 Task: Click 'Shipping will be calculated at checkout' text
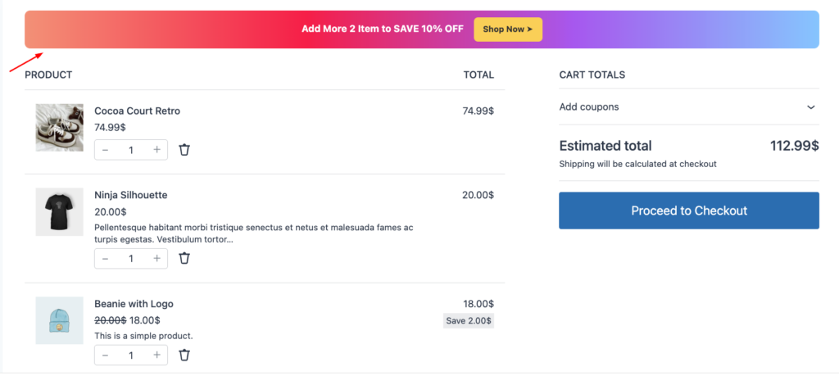pos(637,164)
